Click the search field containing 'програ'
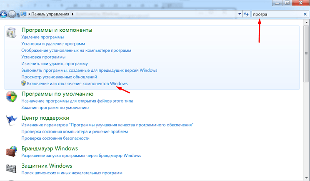 (x=275, y=14)
